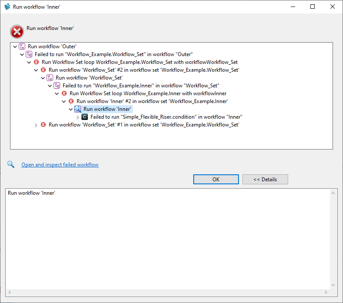Viewport: 343px width, 303px height.
Task: Select Run Workflow Set loop Workflow_Example.Inner row
Action: click(148, 94)
